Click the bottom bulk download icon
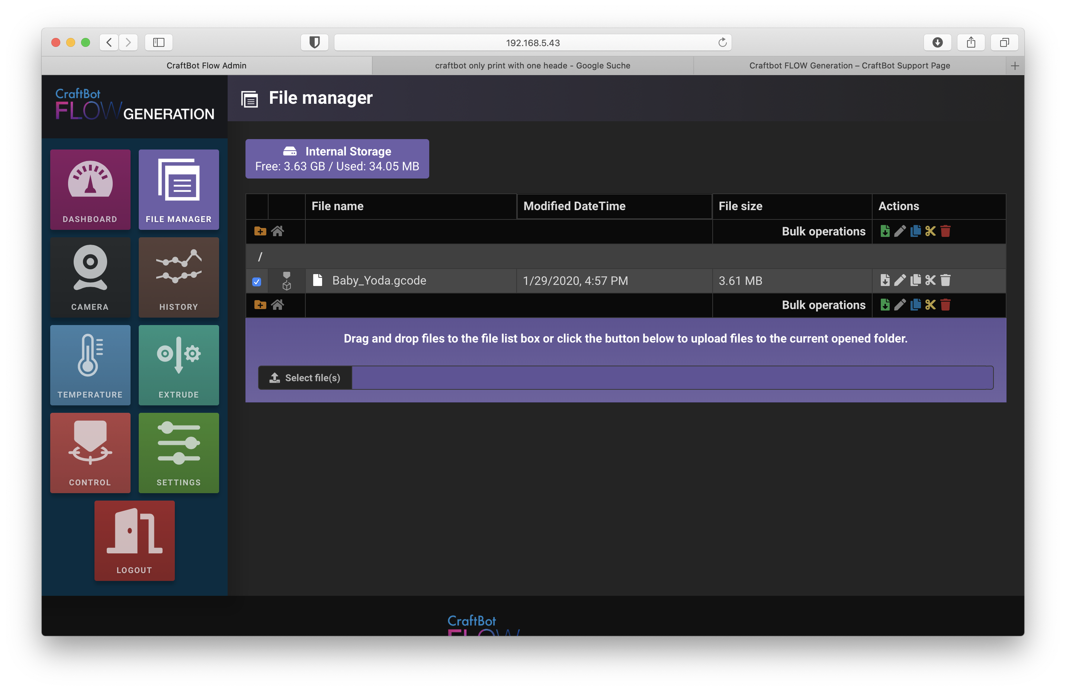Viewport: 1066px width, 691px height. (x=885, y=305)
